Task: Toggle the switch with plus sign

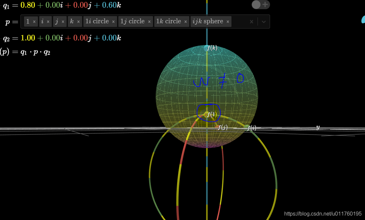Action: [x=261, y=5]
